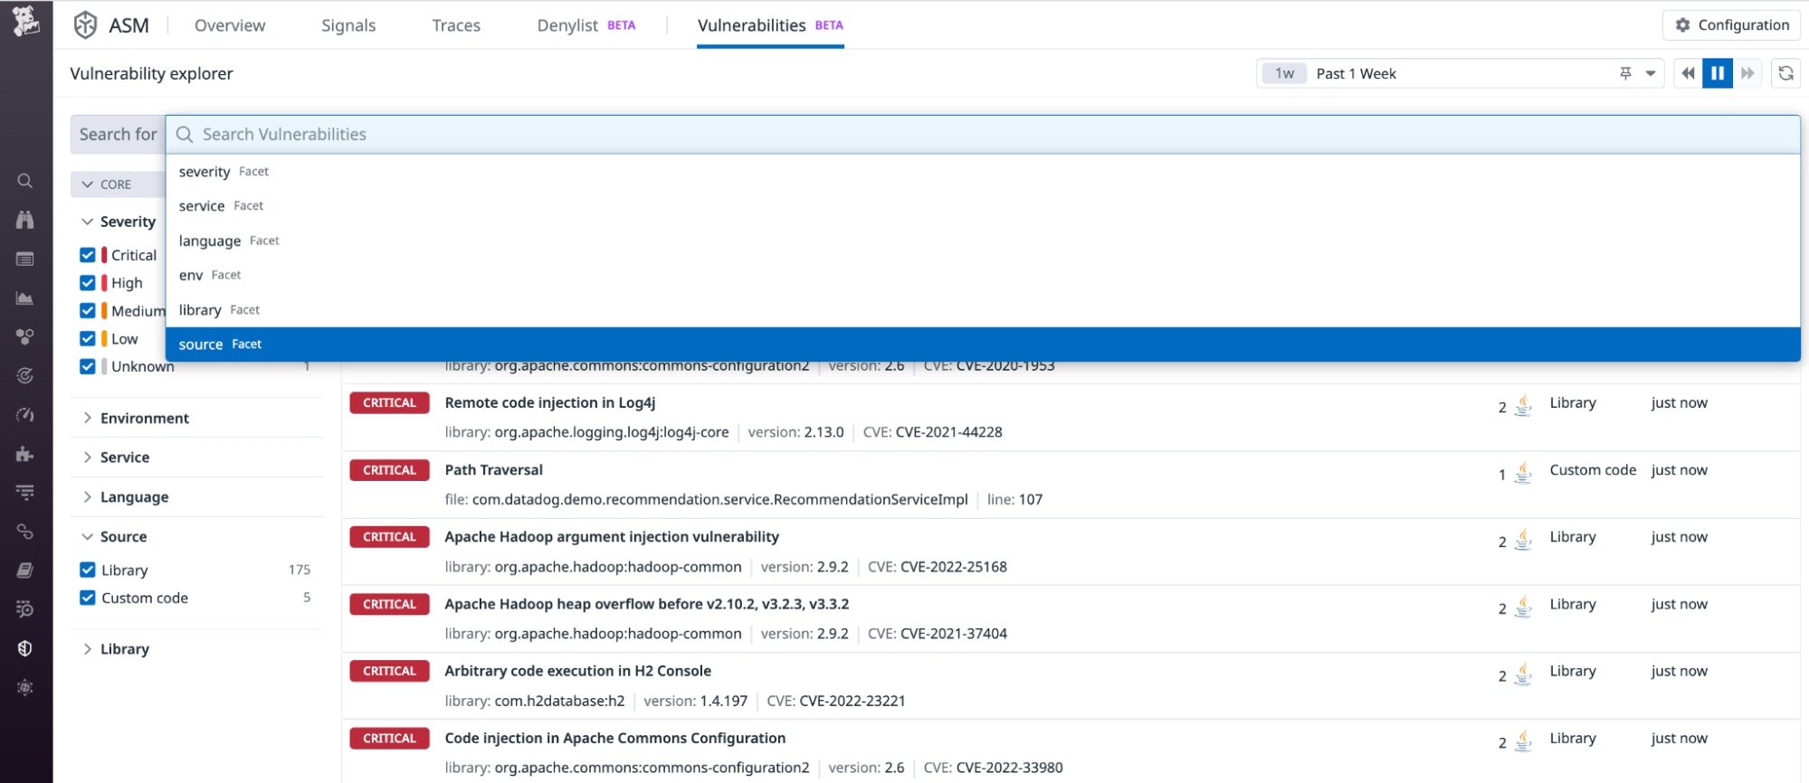Open the chain link icon in sidebar

pyautogui.click(x=25, y=532)
